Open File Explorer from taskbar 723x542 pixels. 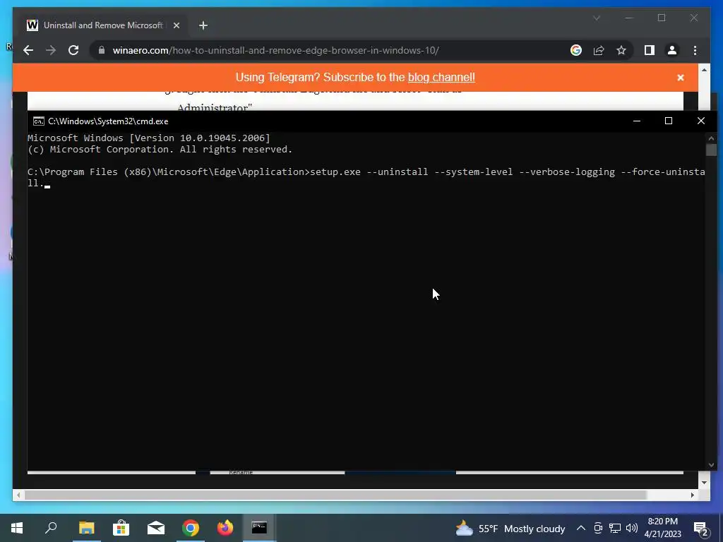click(x=86, y=528)
